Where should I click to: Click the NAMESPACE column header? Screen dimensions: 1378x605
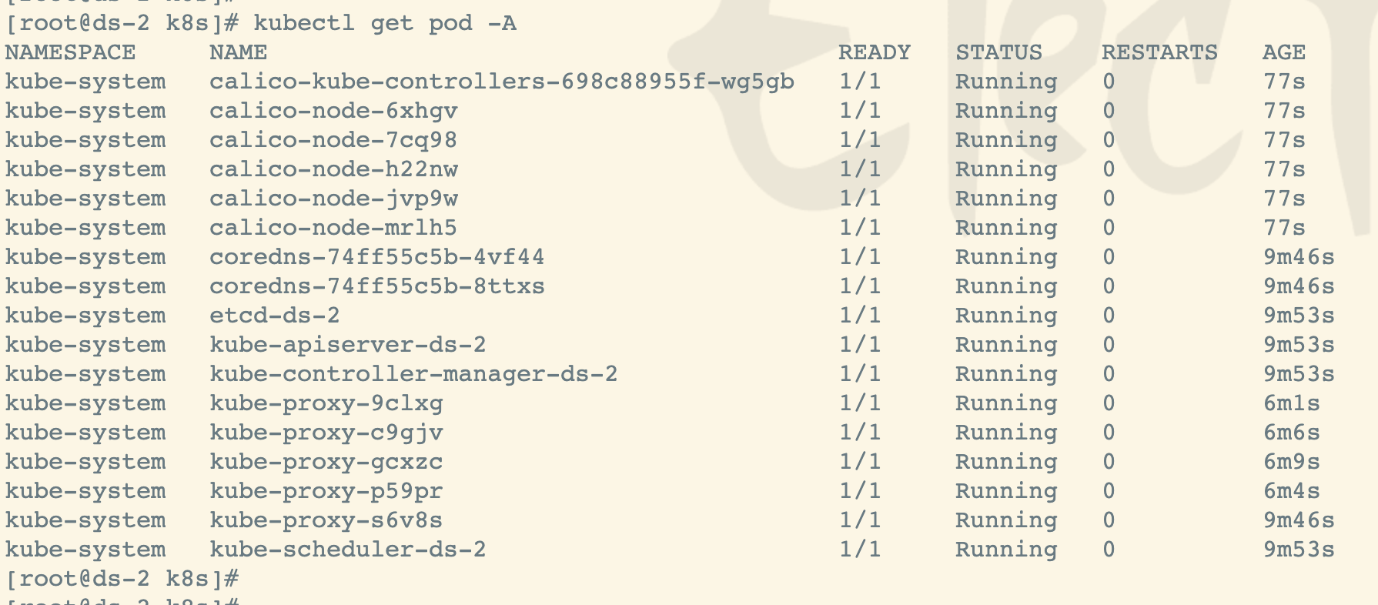(x=70, y=52)
